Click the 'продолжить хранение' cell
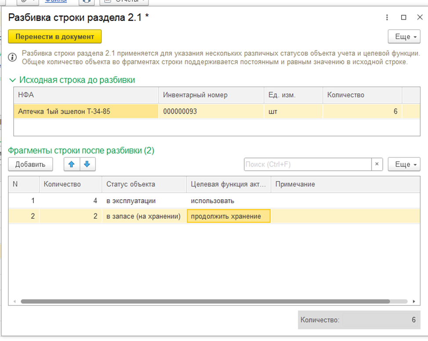This screenshot has height=341, width=428. 229,216
